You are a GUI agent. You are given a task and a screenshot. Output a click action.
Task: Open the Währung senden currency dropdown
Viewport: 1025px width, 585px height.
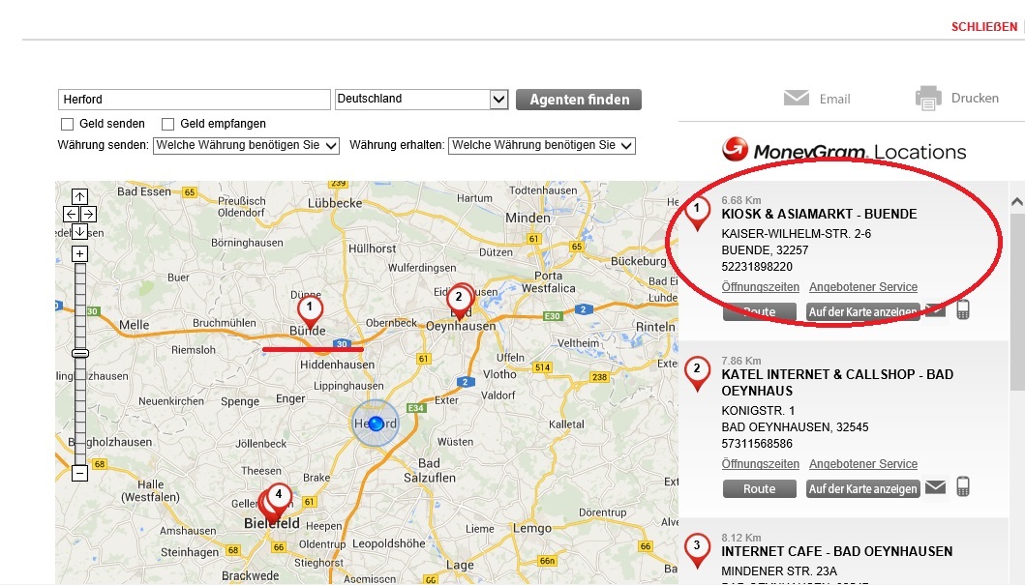click(x=246, y=146)
